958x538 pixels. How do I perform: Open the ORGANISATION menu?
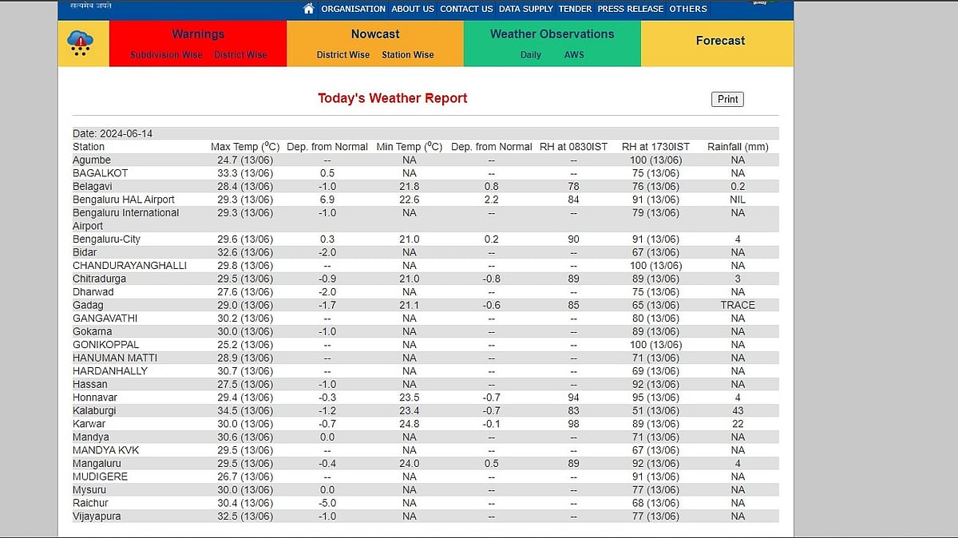(x=353, y=9)
